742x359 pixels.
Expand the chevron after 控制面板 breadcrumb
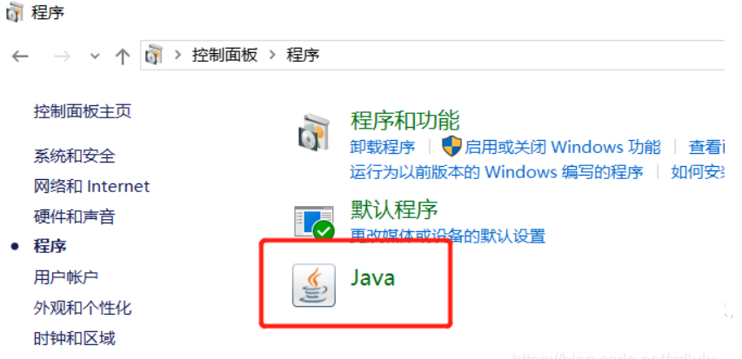click(x=272, y=55)
